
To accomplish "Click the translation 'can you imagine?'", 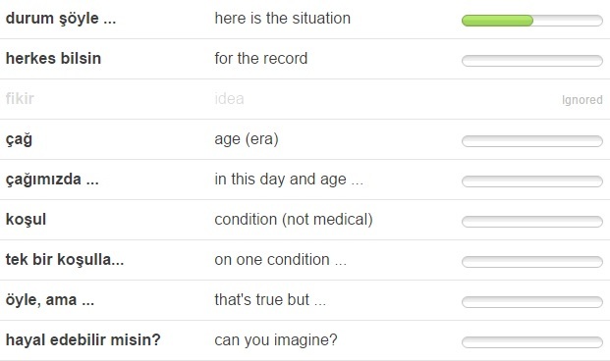I will tap(276, 340).
